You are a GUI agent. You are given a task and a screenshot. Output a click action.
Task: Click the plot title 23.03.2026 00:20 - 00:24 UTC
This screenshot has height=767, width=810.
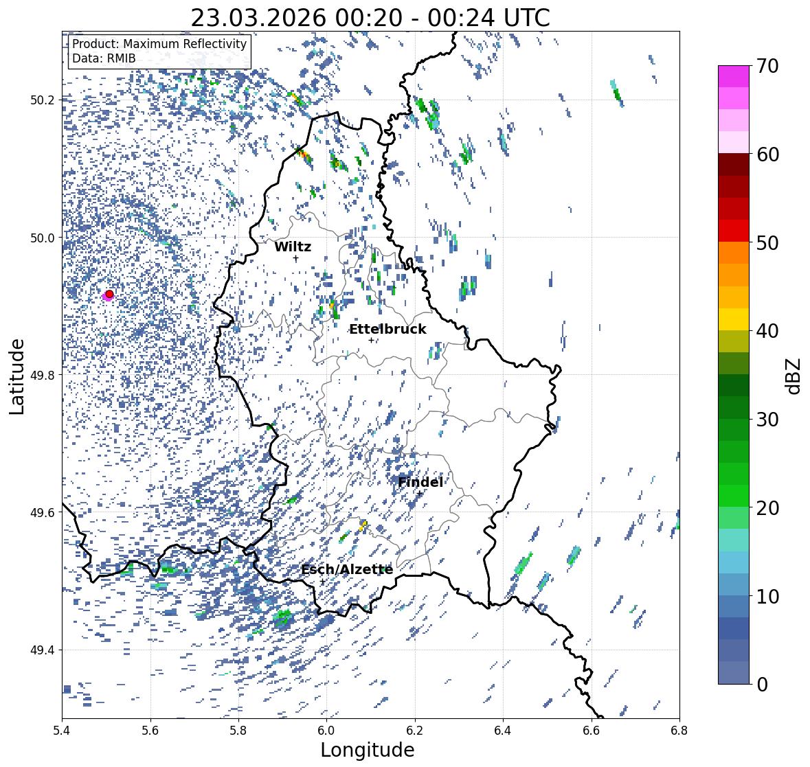[x=370, y=18]
